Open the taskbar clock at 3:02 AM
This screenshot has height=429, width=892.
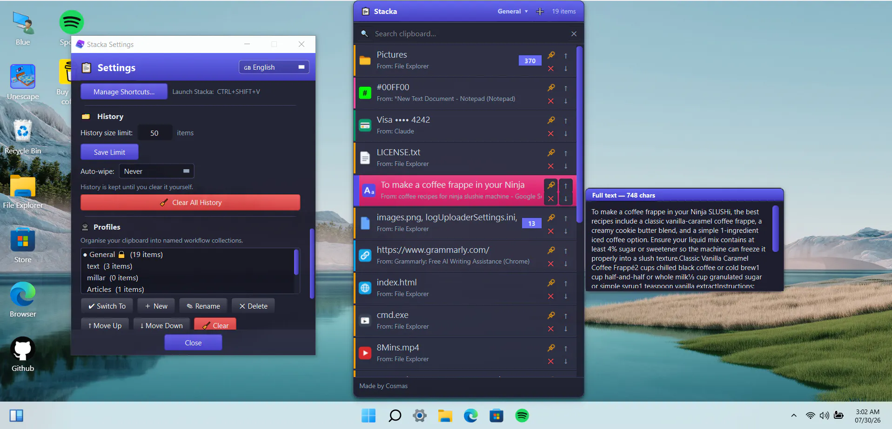(x=867, y=416)
